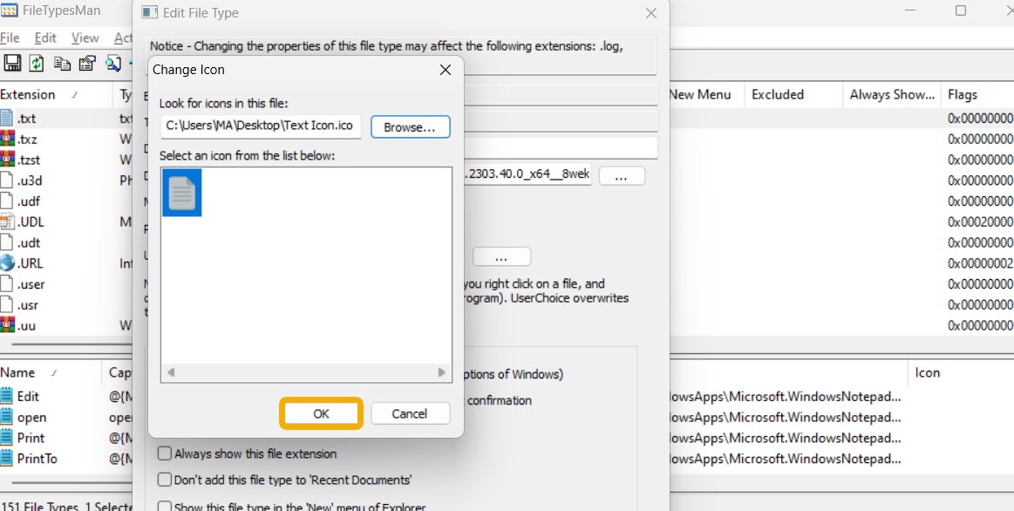Click the globe icon beside .URL
1014x511 pixels.
tap(9, 263)
